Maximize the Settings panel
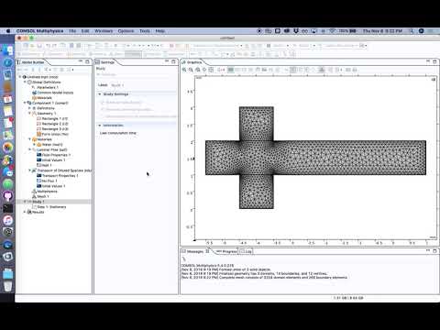 (173, 61)
